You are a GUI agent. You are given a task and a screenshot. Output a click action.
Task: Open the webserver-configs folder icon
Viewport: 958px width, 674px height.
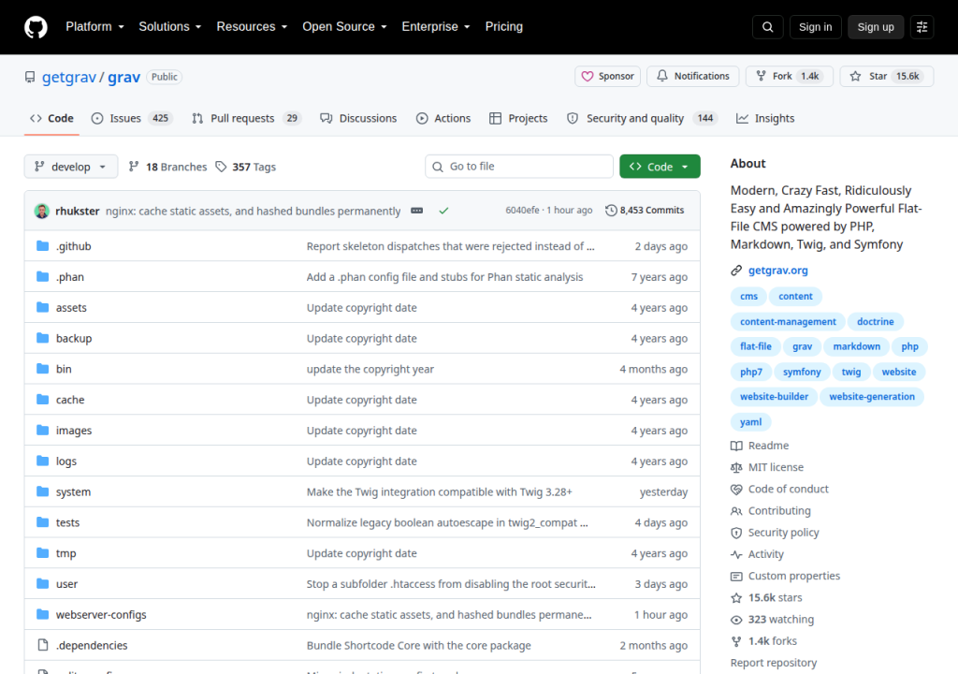tap(42, 614)
